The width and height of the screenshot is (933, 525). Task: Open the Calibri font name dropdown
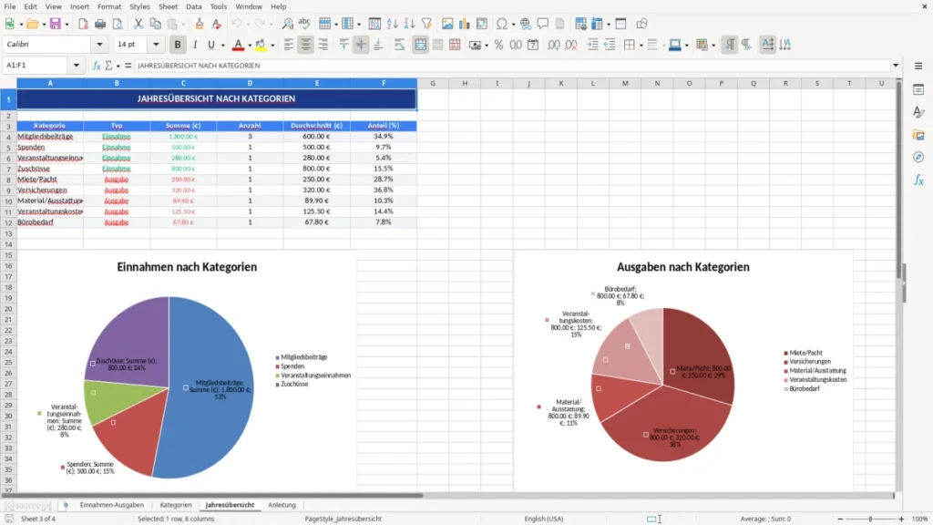coord(99,45)
